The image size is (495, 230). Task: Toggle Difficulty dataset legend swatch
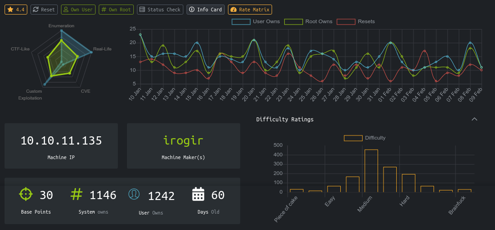coord(353,138)
